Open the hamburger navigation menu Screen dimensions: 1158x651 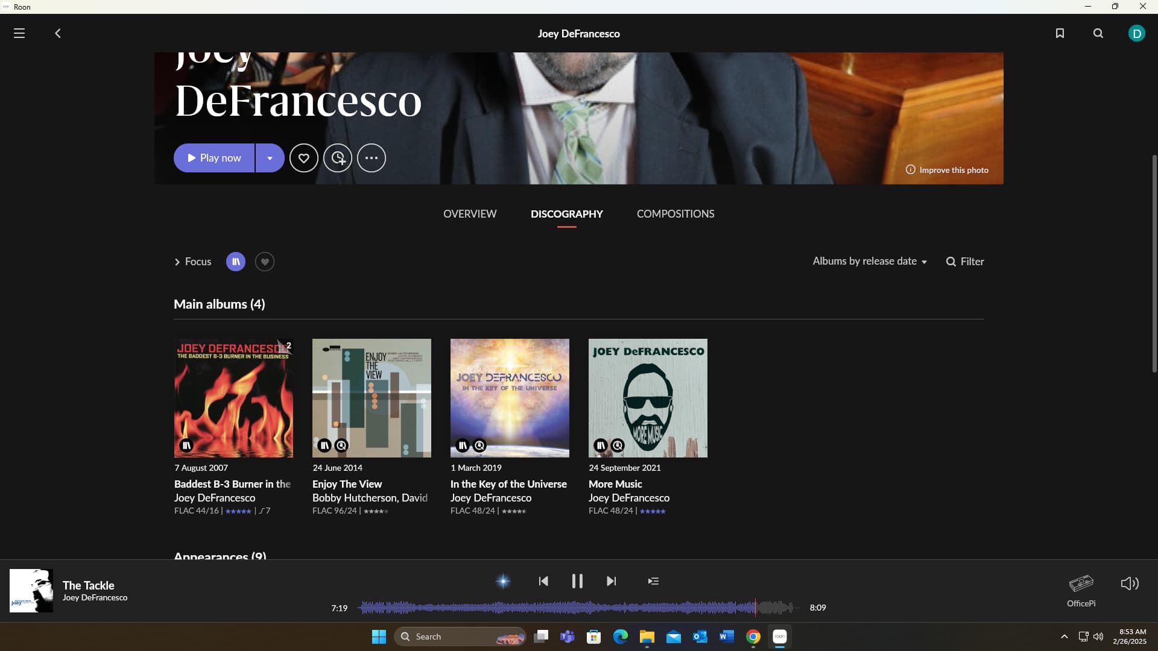coord(19,34)
